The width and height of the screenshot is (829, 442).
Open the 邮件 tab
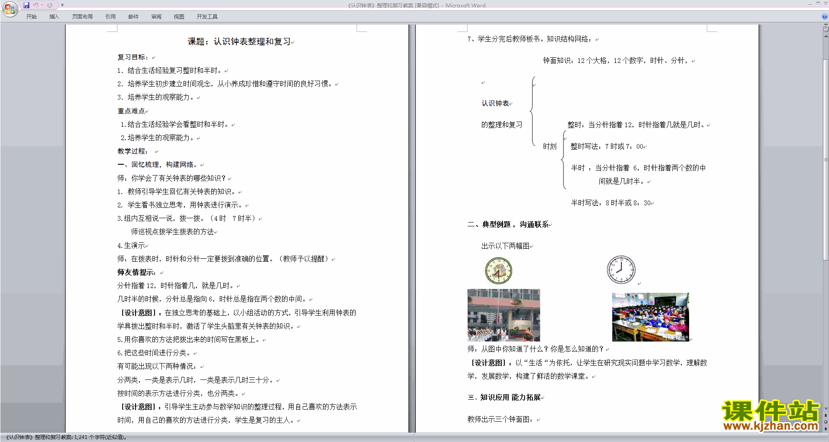(x=133, y=17)
